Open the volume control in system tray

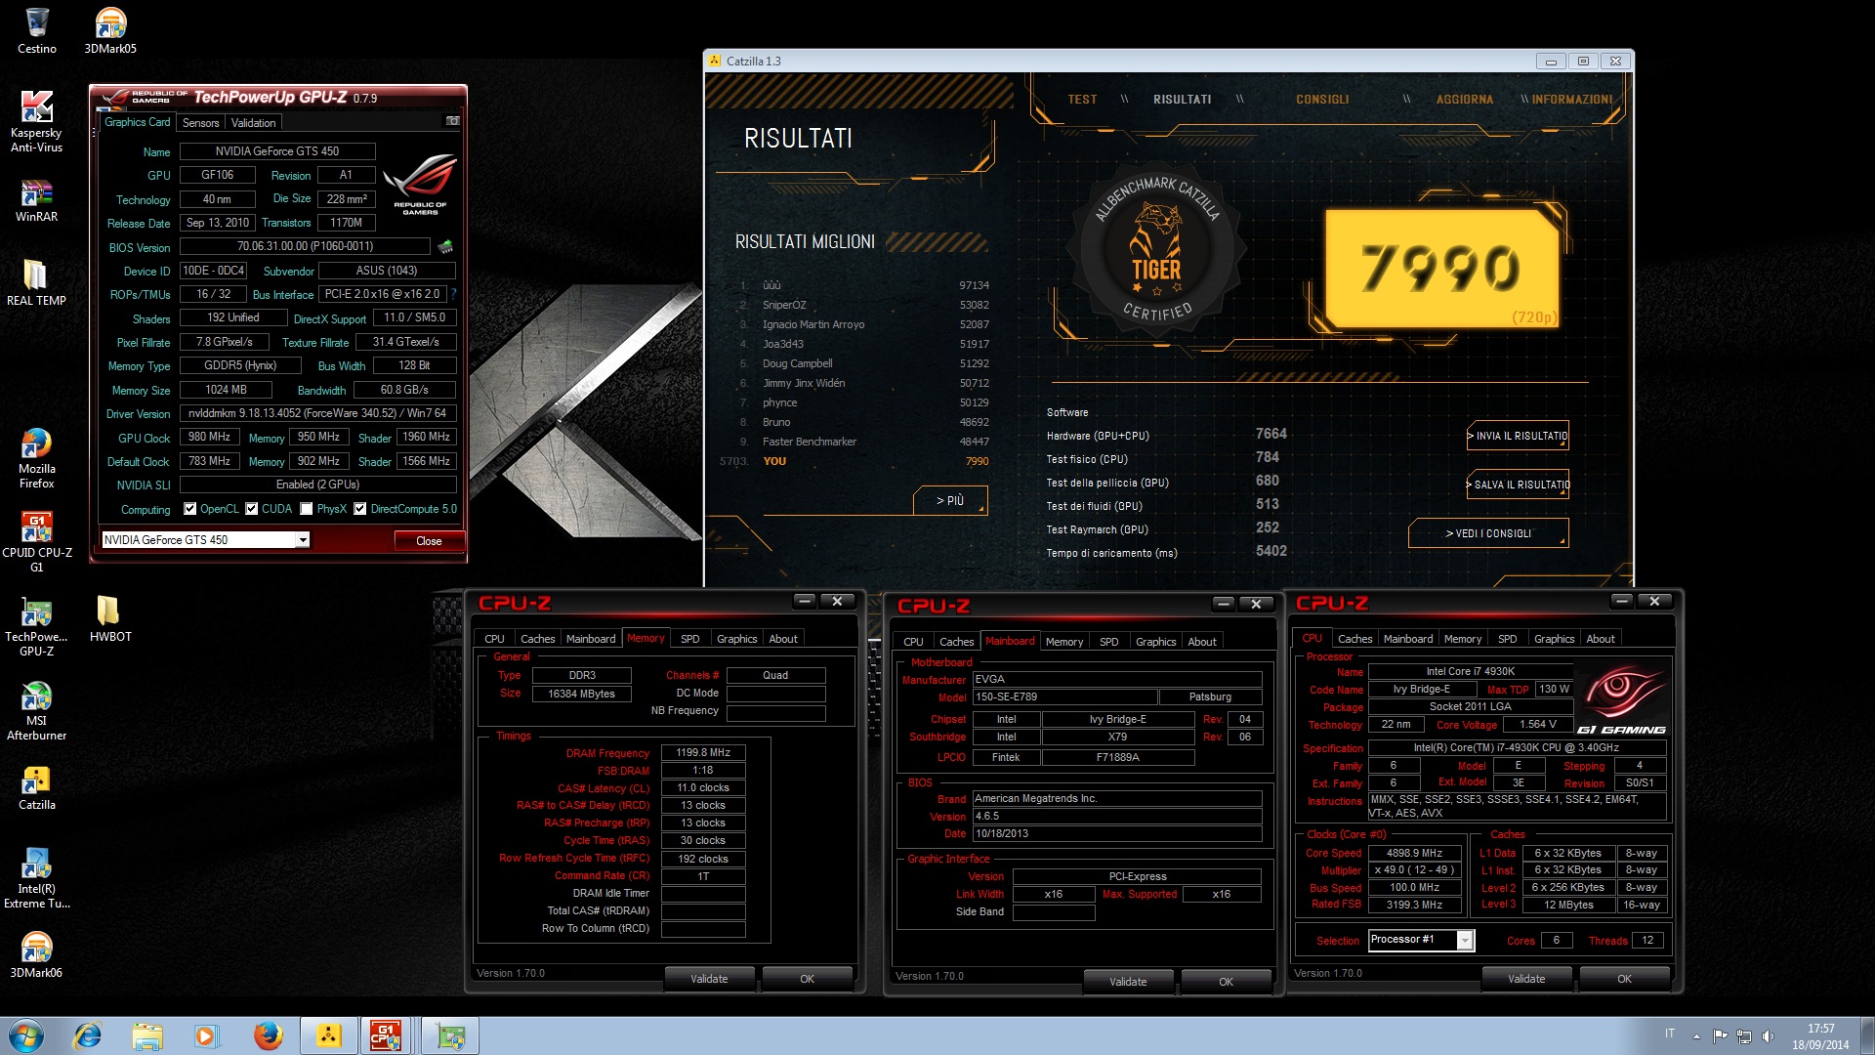coord(1768,1036)
